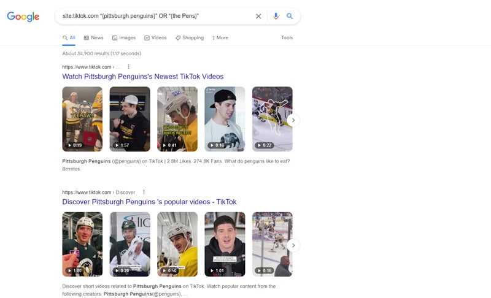This screenshot has height=298, width=491.
Task: Open the 0:22 hockey outline video thumbnail
Action: pyautogui.click(x=273, y=119)
